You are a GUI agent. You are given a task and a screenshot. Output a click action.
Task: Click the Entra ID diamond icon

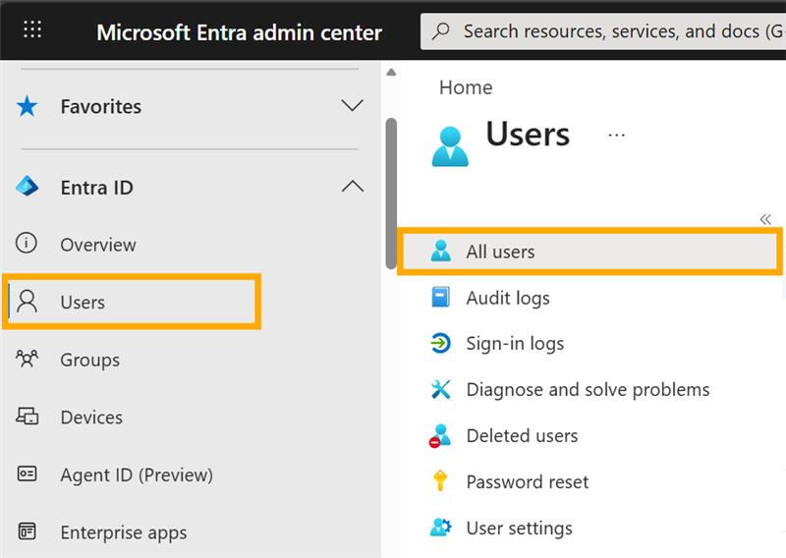click(28, 187)
